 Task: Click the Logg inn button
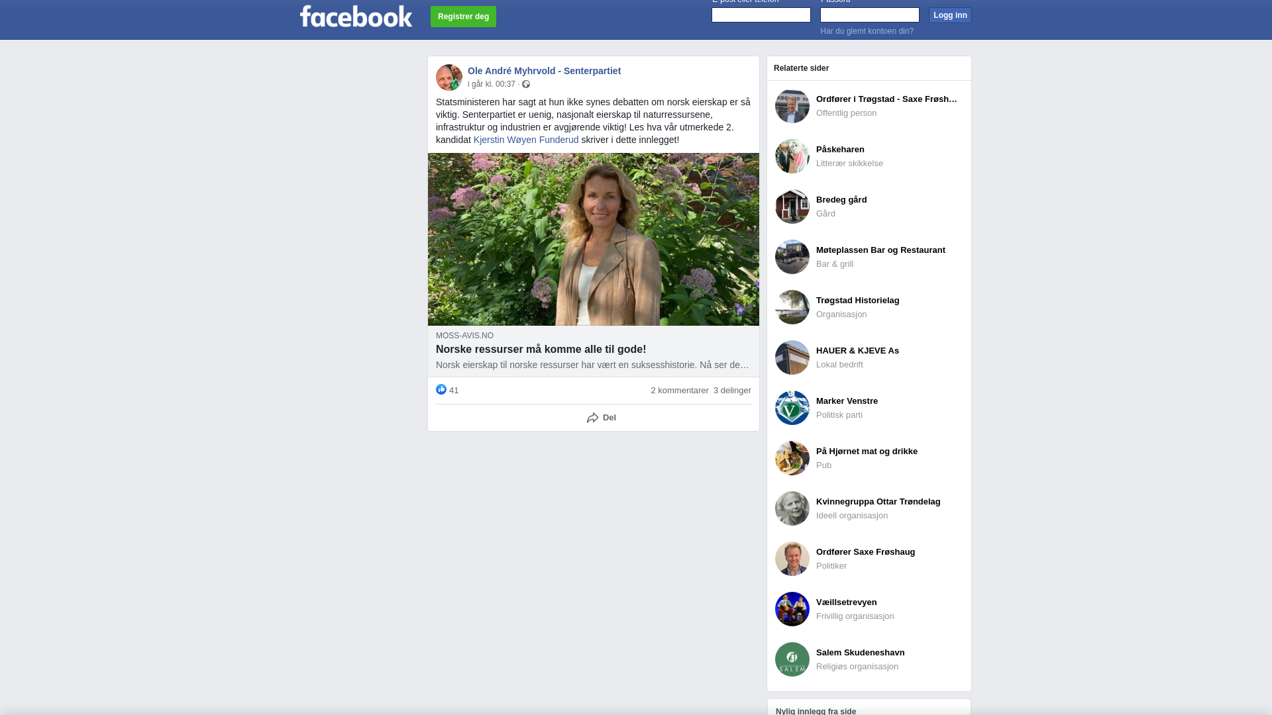(x=950, y=15)
